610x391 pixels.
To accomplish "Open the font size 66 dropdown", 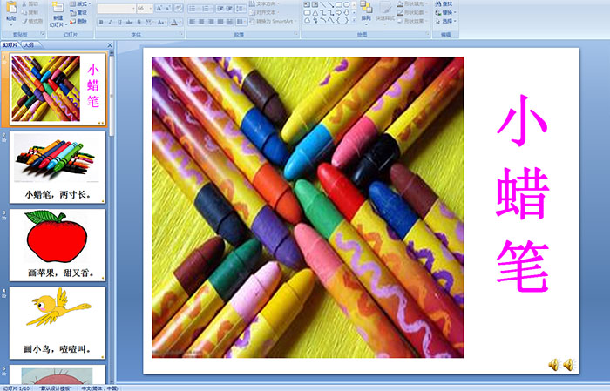I will [151, 8].
